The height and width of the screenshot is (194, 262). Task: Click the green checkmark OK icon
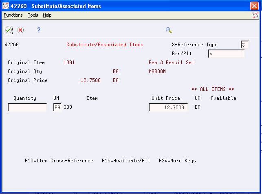click(9, 30)
